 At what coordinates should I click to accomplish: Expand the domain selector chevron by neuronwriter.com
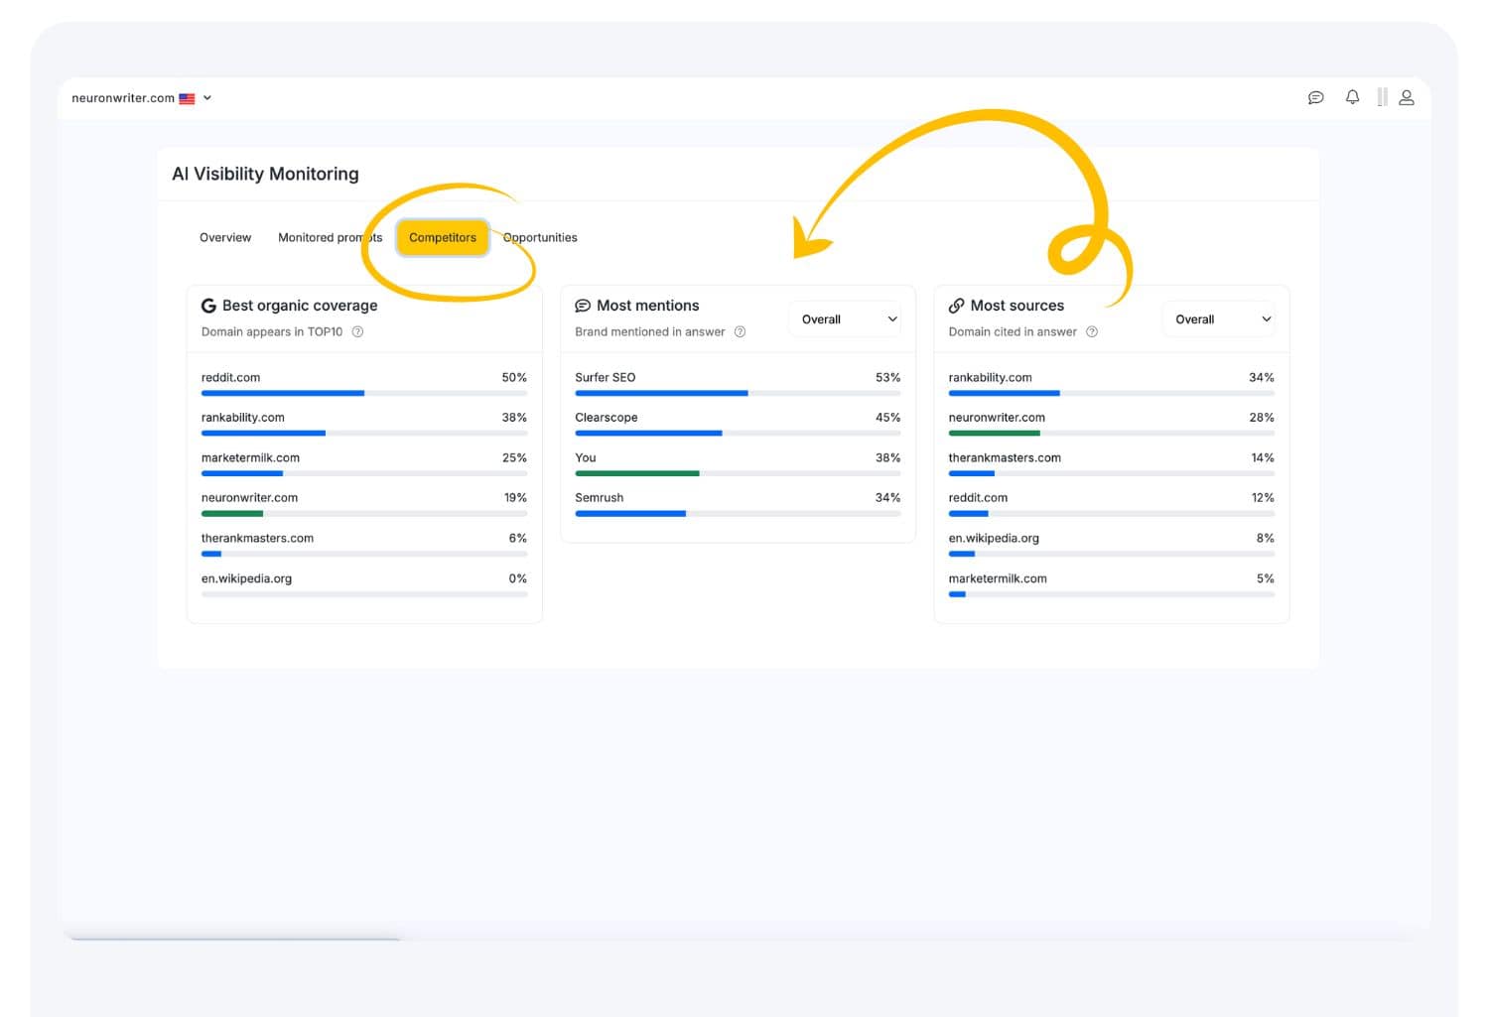[207, 97]
